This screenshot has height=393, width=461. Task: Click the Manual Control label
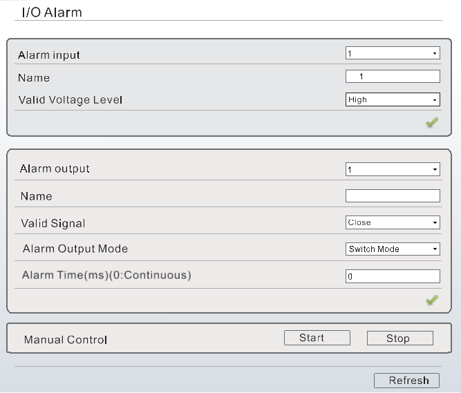(x=66, y=340)
